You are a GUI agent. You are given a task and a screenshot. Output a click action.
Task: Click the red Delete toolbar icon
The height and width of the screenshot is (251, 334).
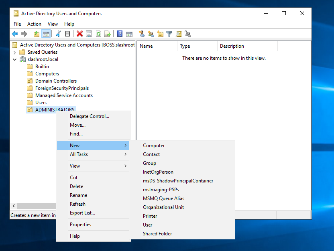pos(79,34)
